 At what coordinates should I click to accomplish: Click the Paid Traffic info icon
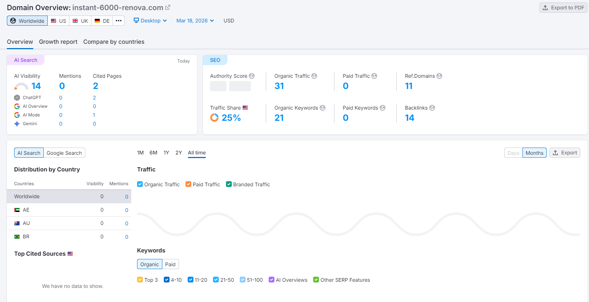pos(374,76)
